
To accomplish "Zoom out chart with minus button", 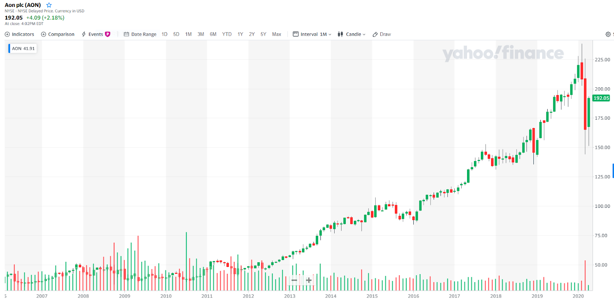I will 294,280.
